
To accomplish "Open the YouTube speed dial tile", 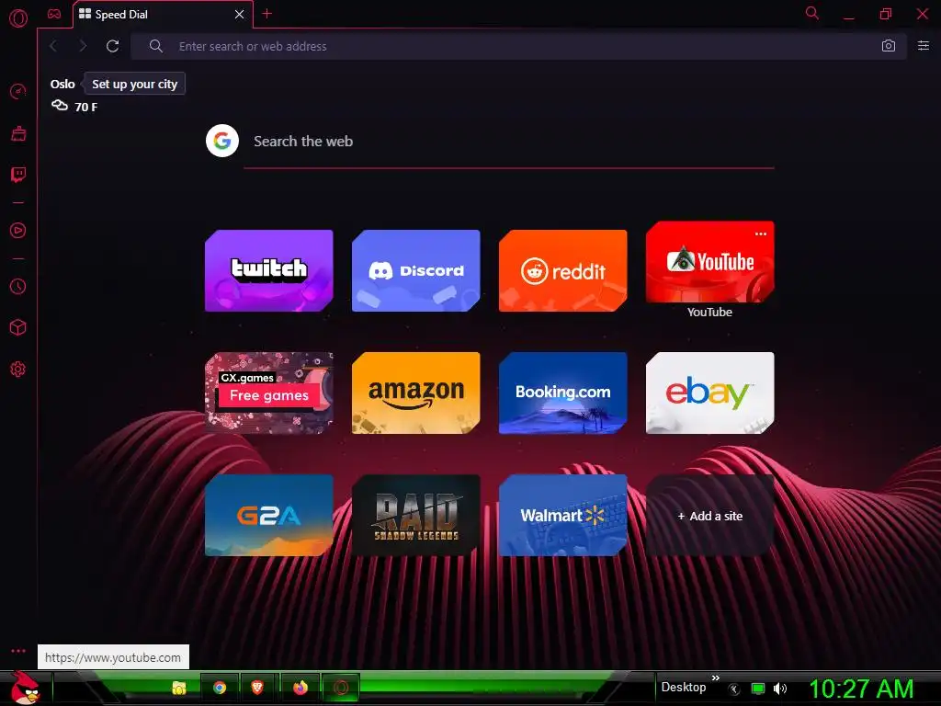I will pyautogui.click(x=710, y=262).
